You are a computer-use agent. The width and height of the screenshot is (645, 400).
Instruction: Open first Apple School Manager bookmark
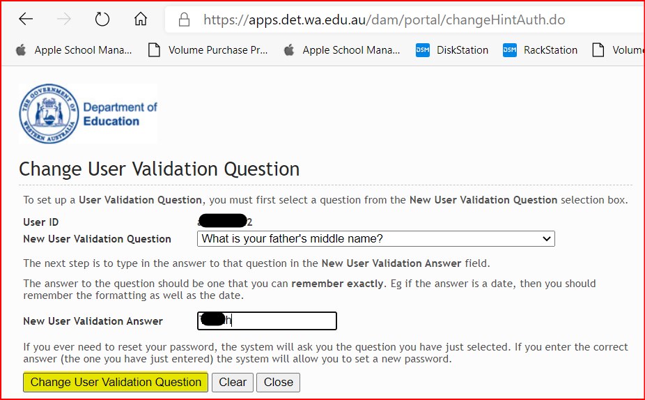[74, 50]
